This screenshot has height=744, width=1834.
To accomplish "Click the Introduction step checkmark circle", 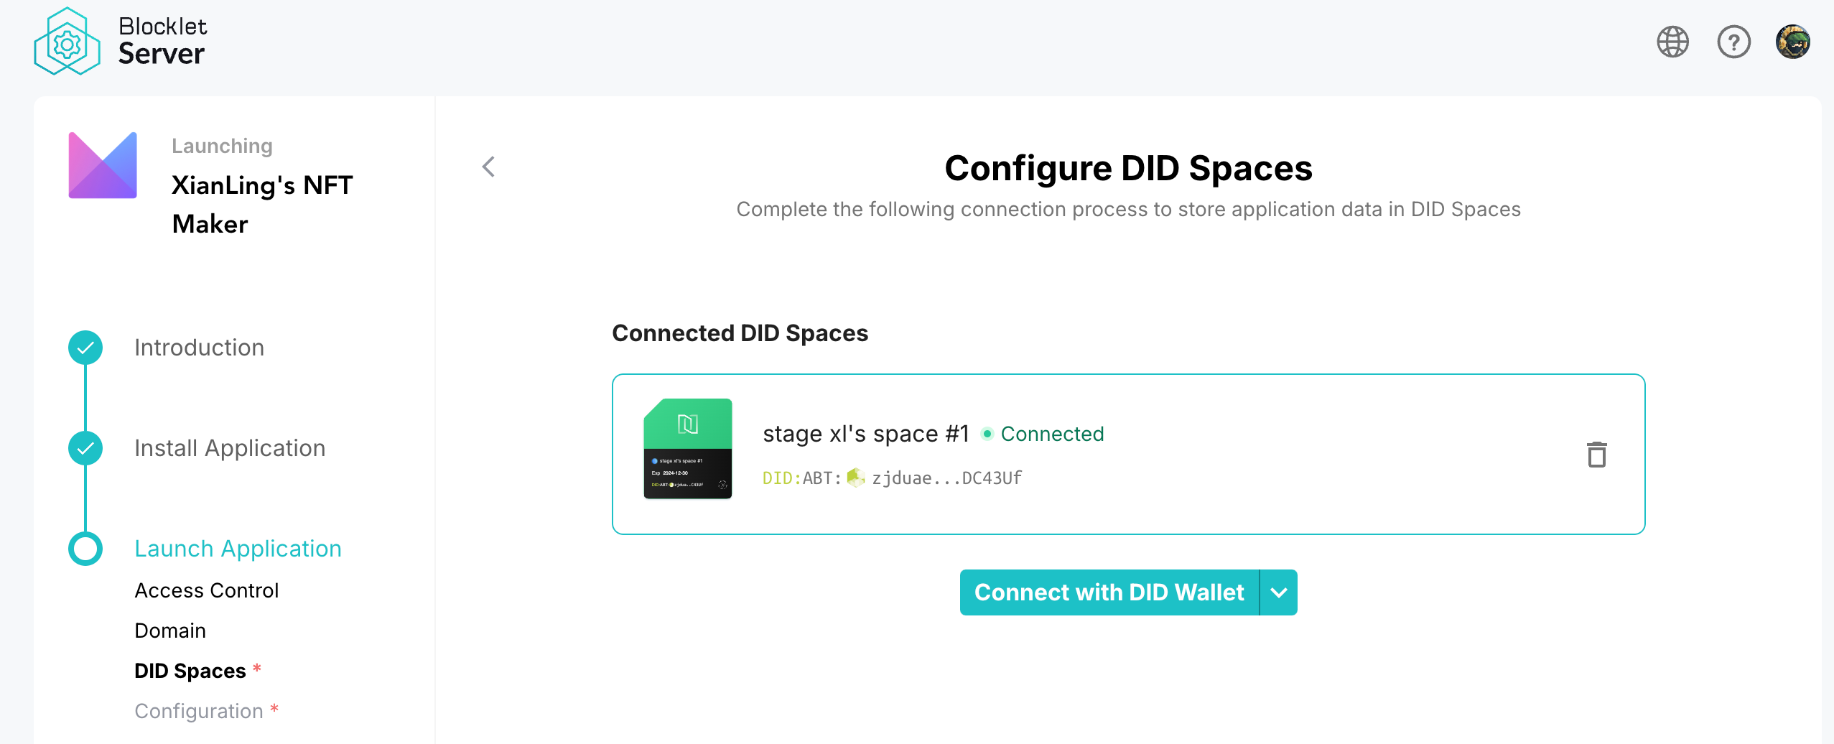I will coord(85,348).
